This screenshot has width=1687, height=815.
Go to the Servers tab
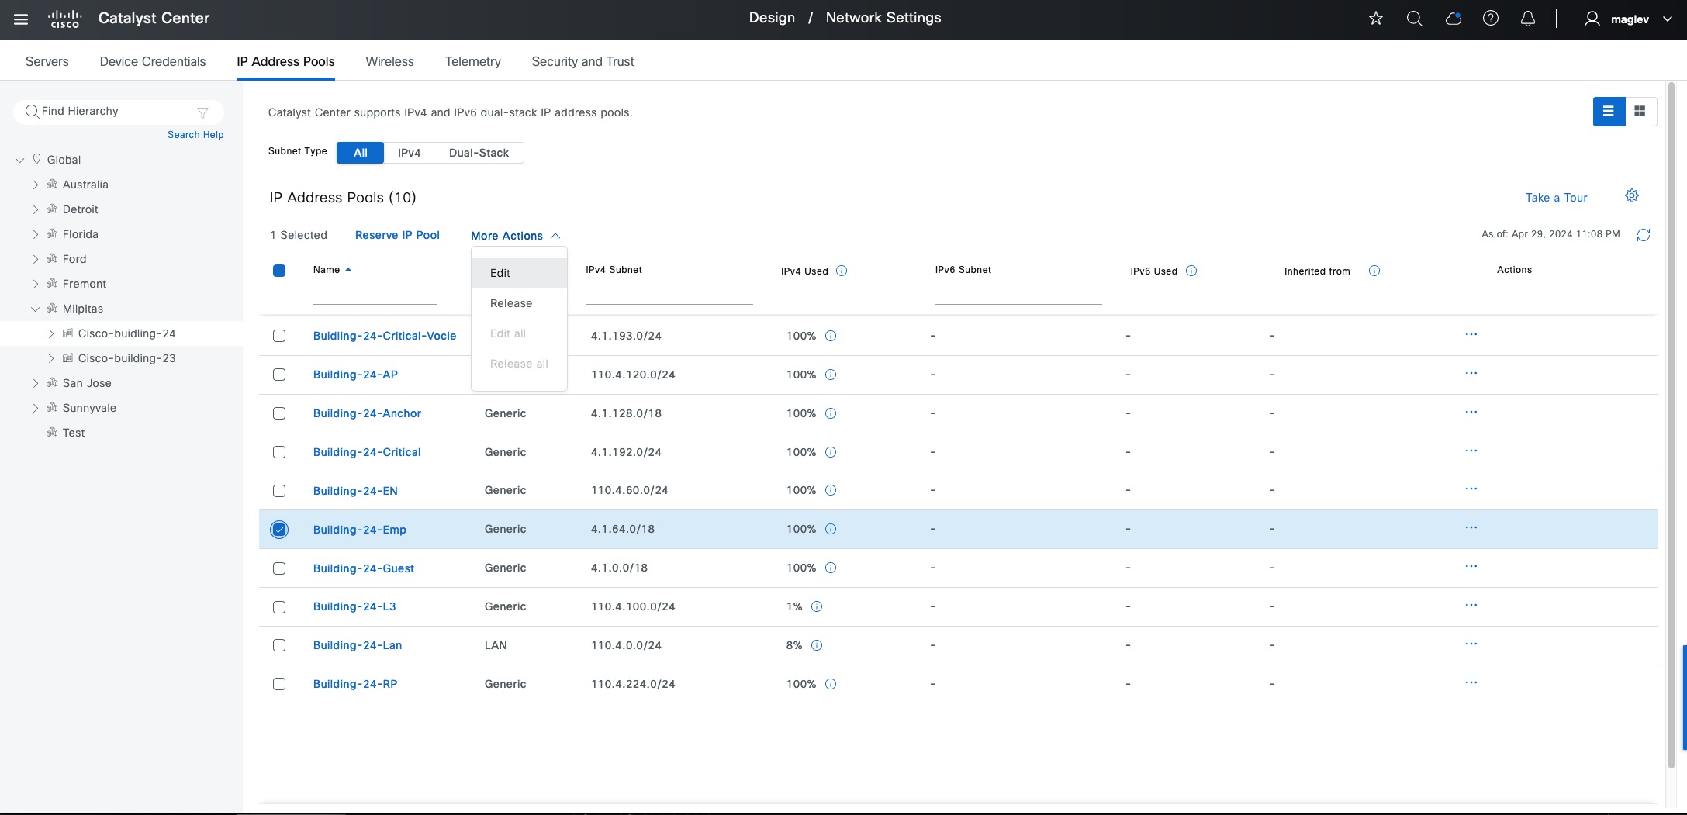(x=47, y=61)
